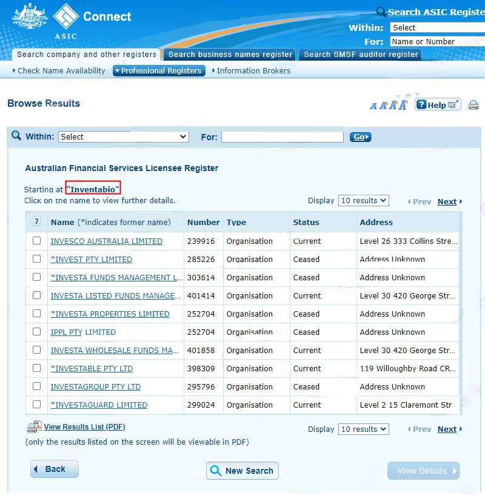485x495 pixels.
Task: Click the View Details button
Action: coord(424,471)
